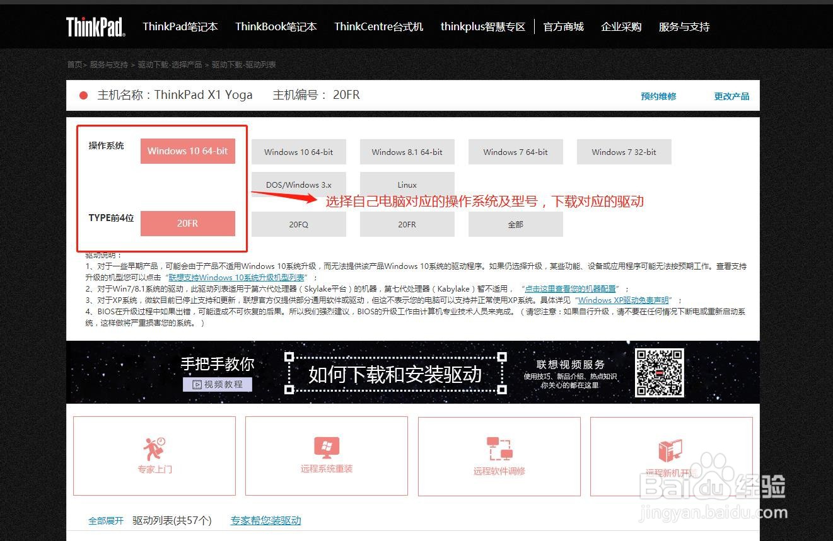Select Windows 8.1 64-bit option
The height and width of the screenshot is (541, 833).
[x=407, y=152]
